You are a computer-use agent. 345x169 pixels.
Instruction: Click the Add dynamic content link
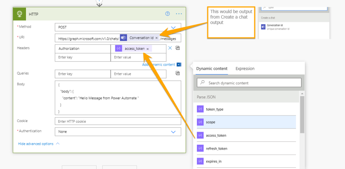158,64
